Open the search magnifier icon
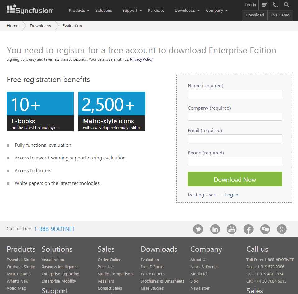 (286, 5)
